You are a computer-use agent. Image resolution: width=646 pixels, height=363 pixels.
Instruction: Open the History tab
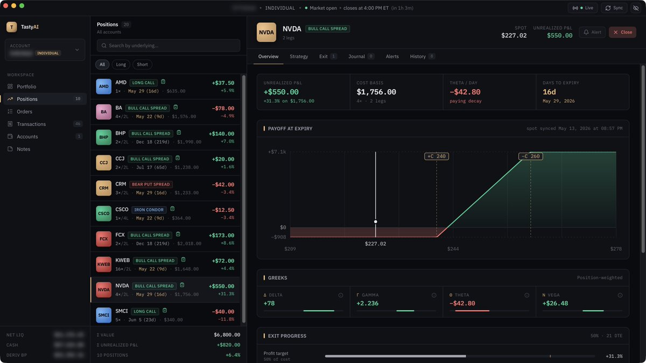pyautogui.click(x=423, y=56)
